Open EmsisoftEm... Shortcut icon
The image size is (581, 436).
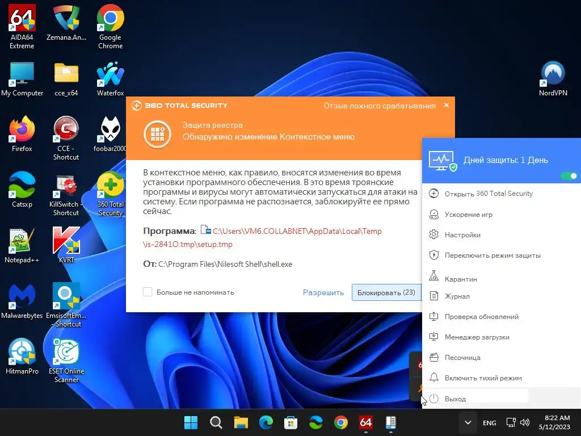click(x=66, y=305)
